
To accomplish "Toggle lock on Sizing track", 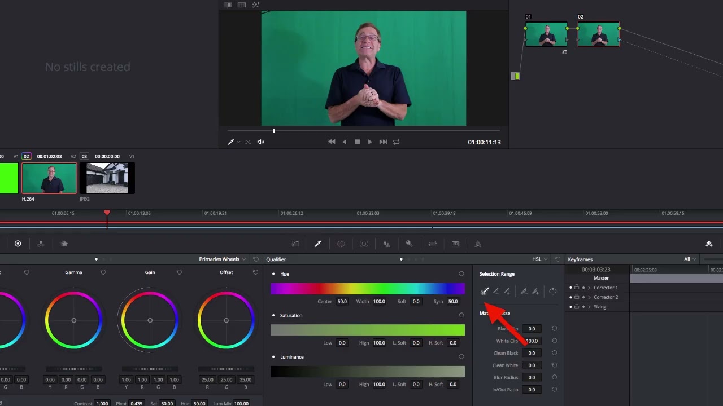I will (x=577, y=307).
